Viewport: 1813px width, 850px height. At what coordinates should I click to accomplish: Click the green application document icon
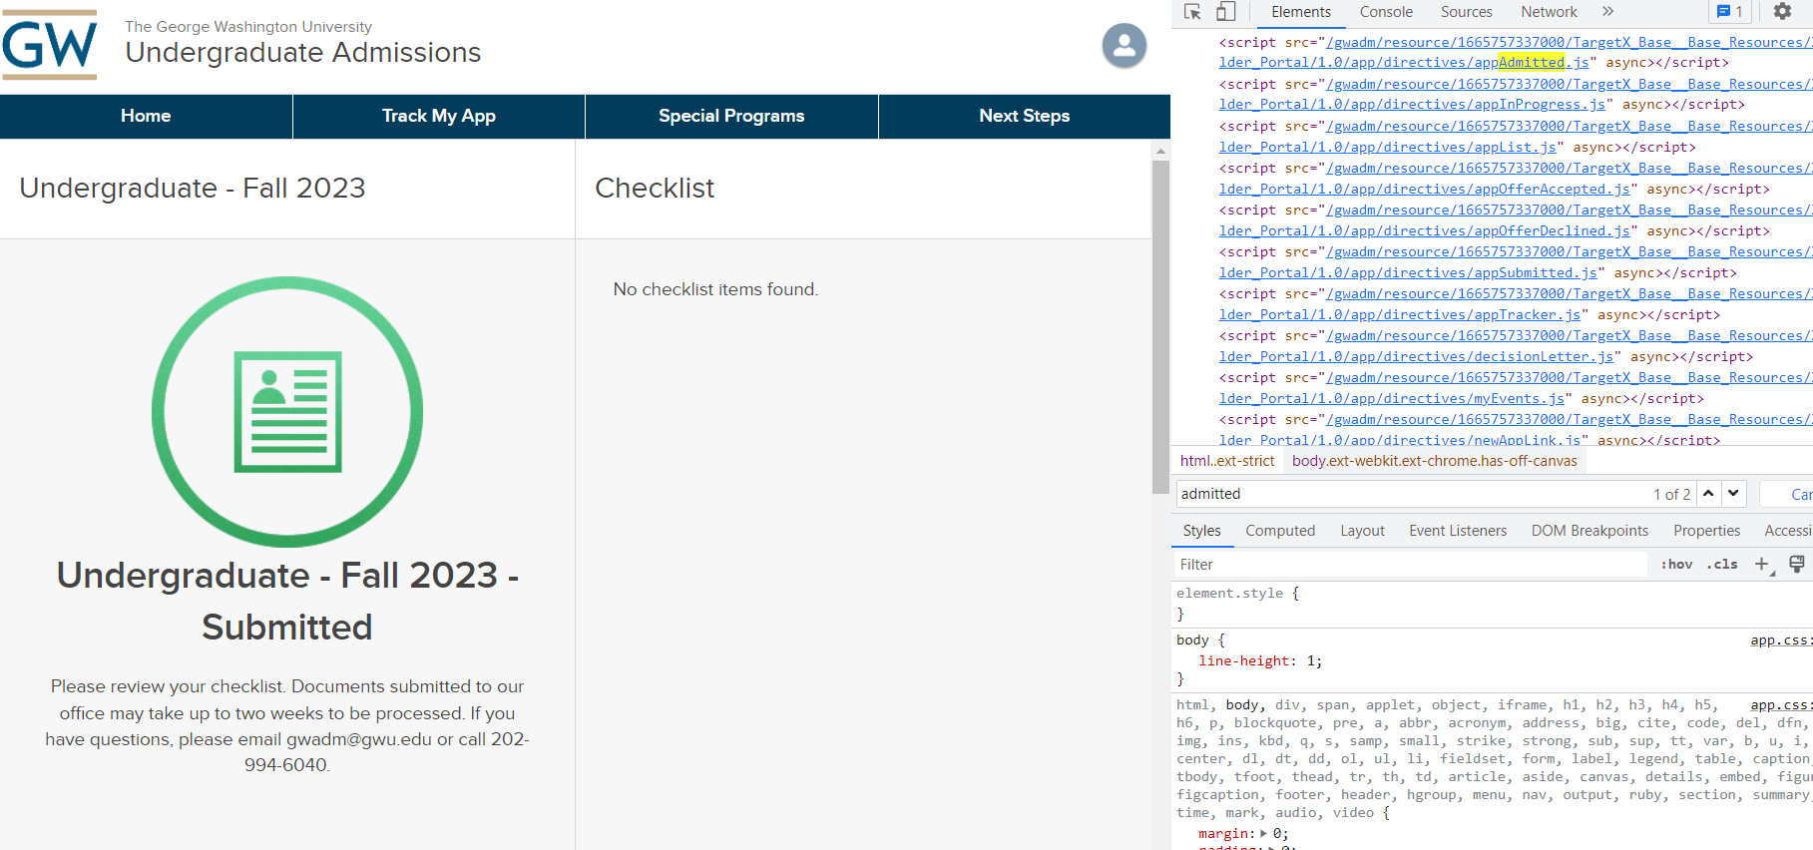pyautogui.click(x=287, y=411)
